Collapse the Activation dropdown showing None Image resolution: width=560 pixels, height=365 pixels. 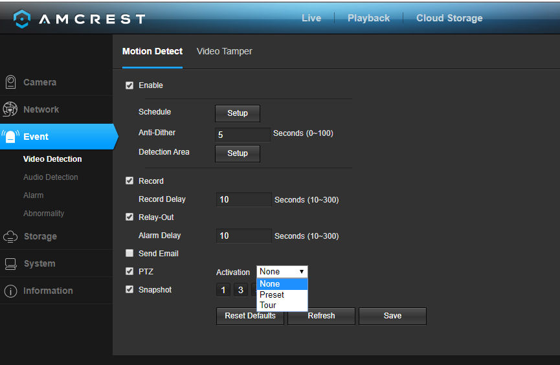pyautogui.click(x=282, y=271)
